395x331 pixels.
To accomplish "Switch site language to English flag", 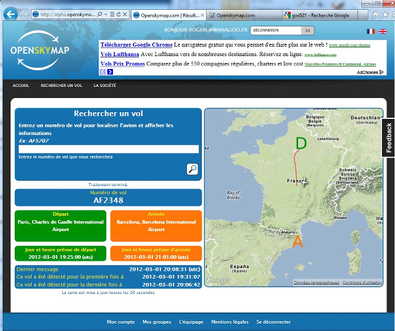I will pyautogui.click(x=383, y=31).
